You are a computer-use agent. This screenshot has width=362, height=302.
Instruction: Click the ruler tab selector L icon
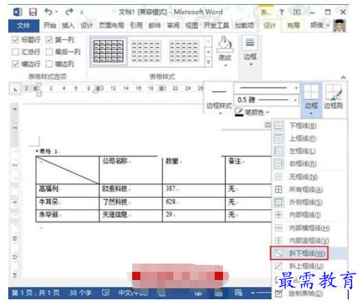point(15,89)
